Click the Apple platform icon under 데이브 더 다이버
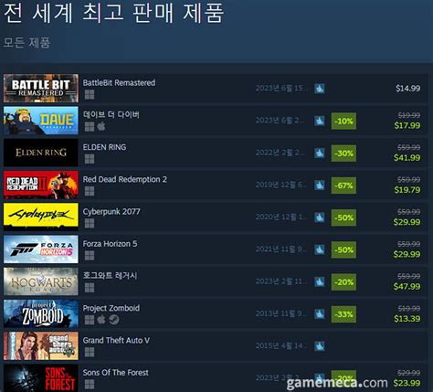 tap(101, 126)
